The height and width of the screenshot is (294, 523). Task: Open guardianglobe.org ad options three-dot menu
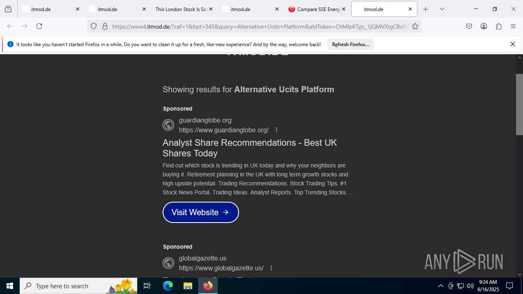pyautogui.click(x=277, y=130)
